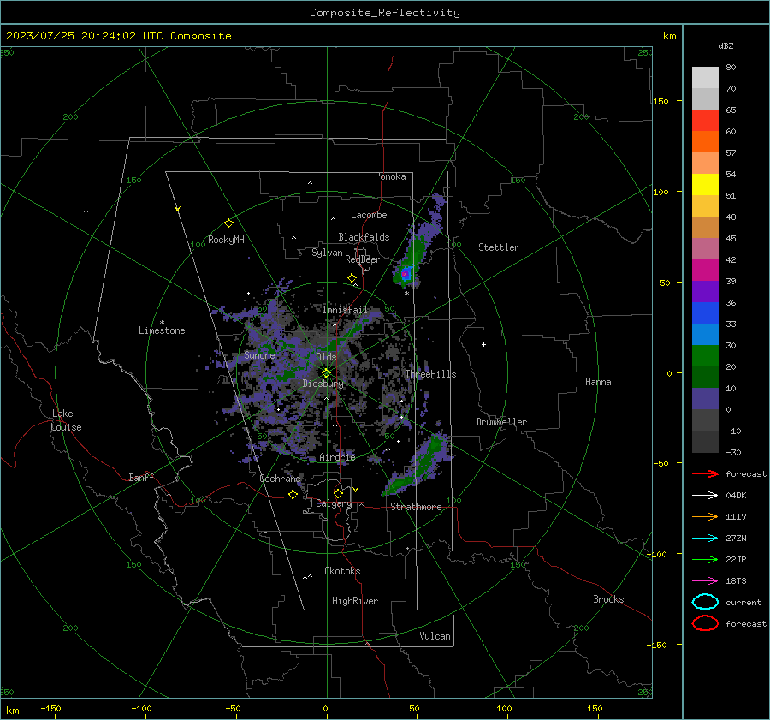Click the magenta 18TS arrow in legend
The image size is (770, 720).
[705, 581]
